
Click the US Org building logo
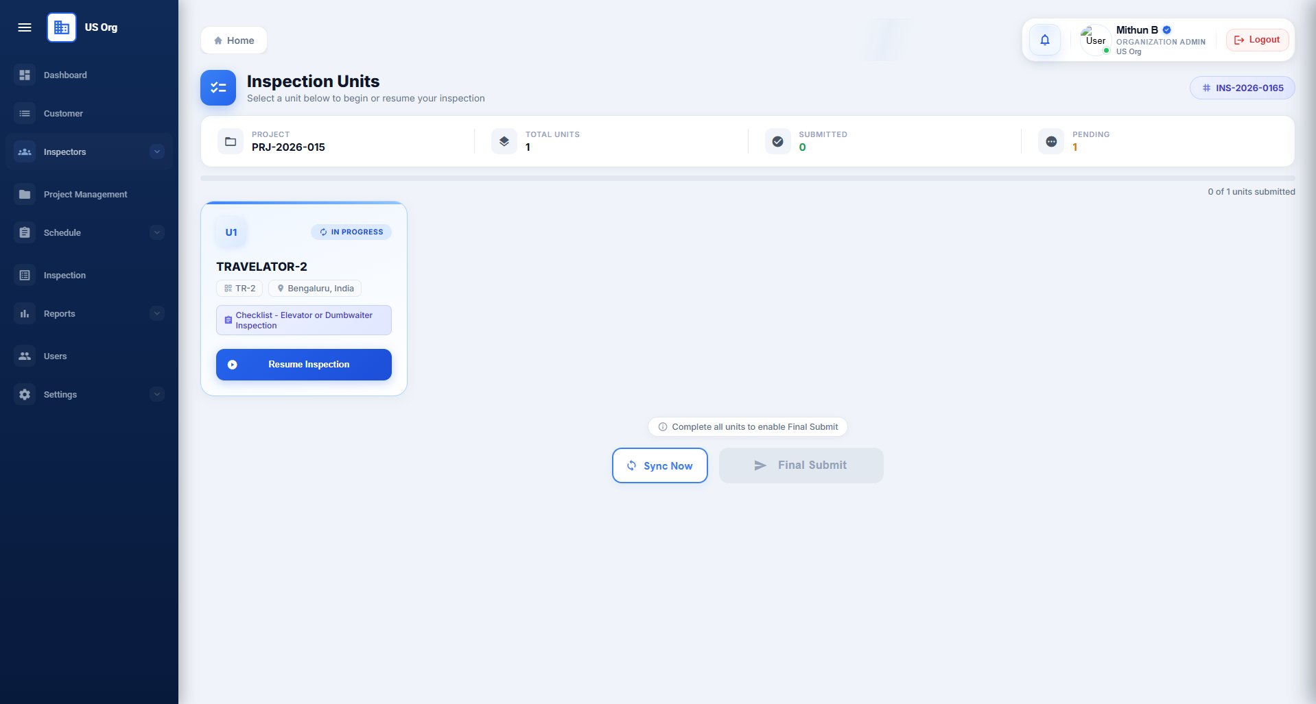tap(62, 27)
